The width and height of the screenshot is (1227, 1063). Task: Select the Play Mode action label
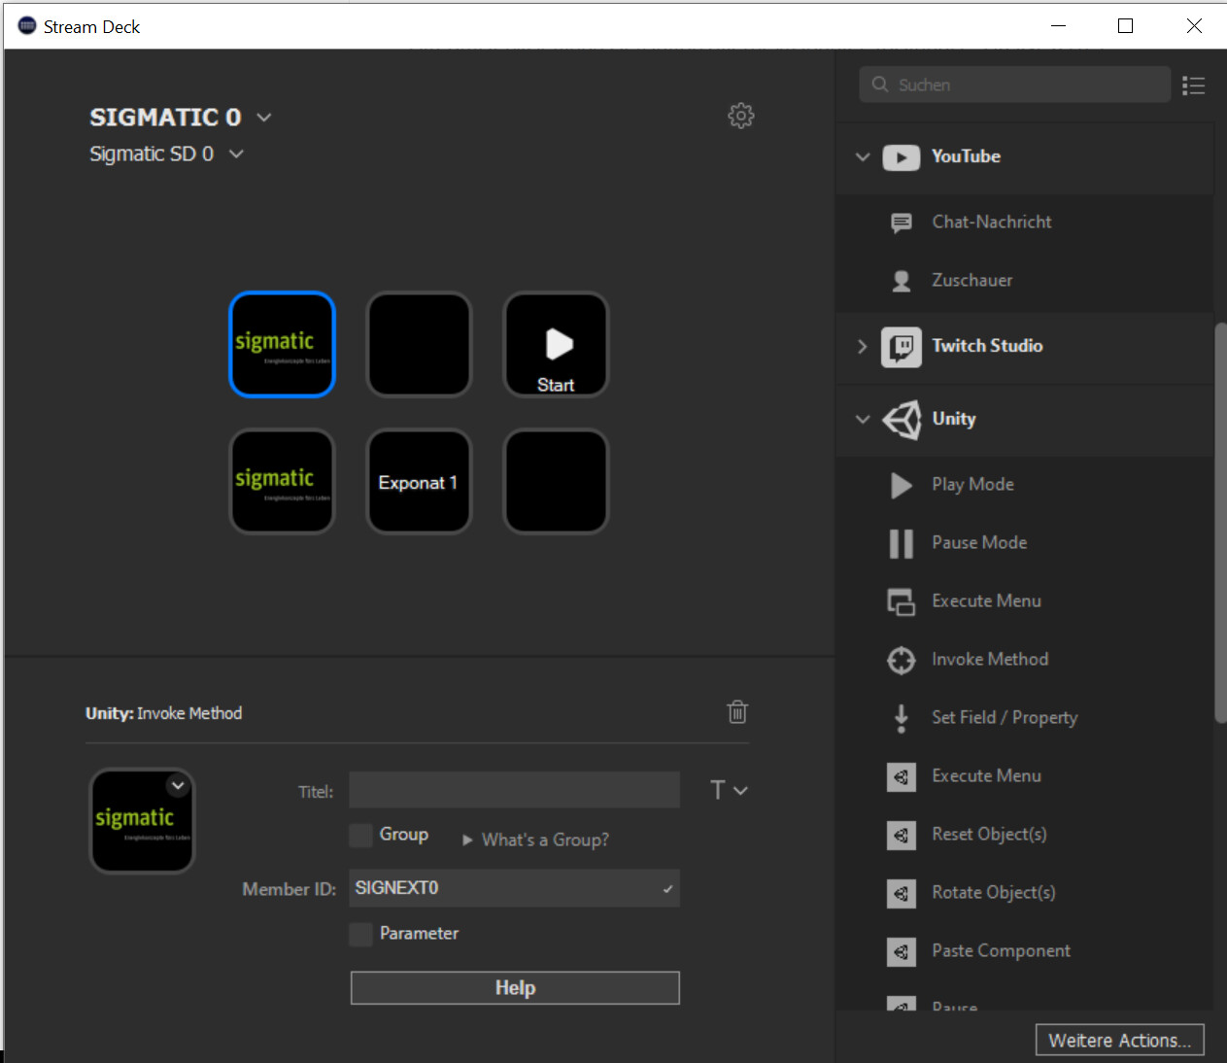point(972,484)
